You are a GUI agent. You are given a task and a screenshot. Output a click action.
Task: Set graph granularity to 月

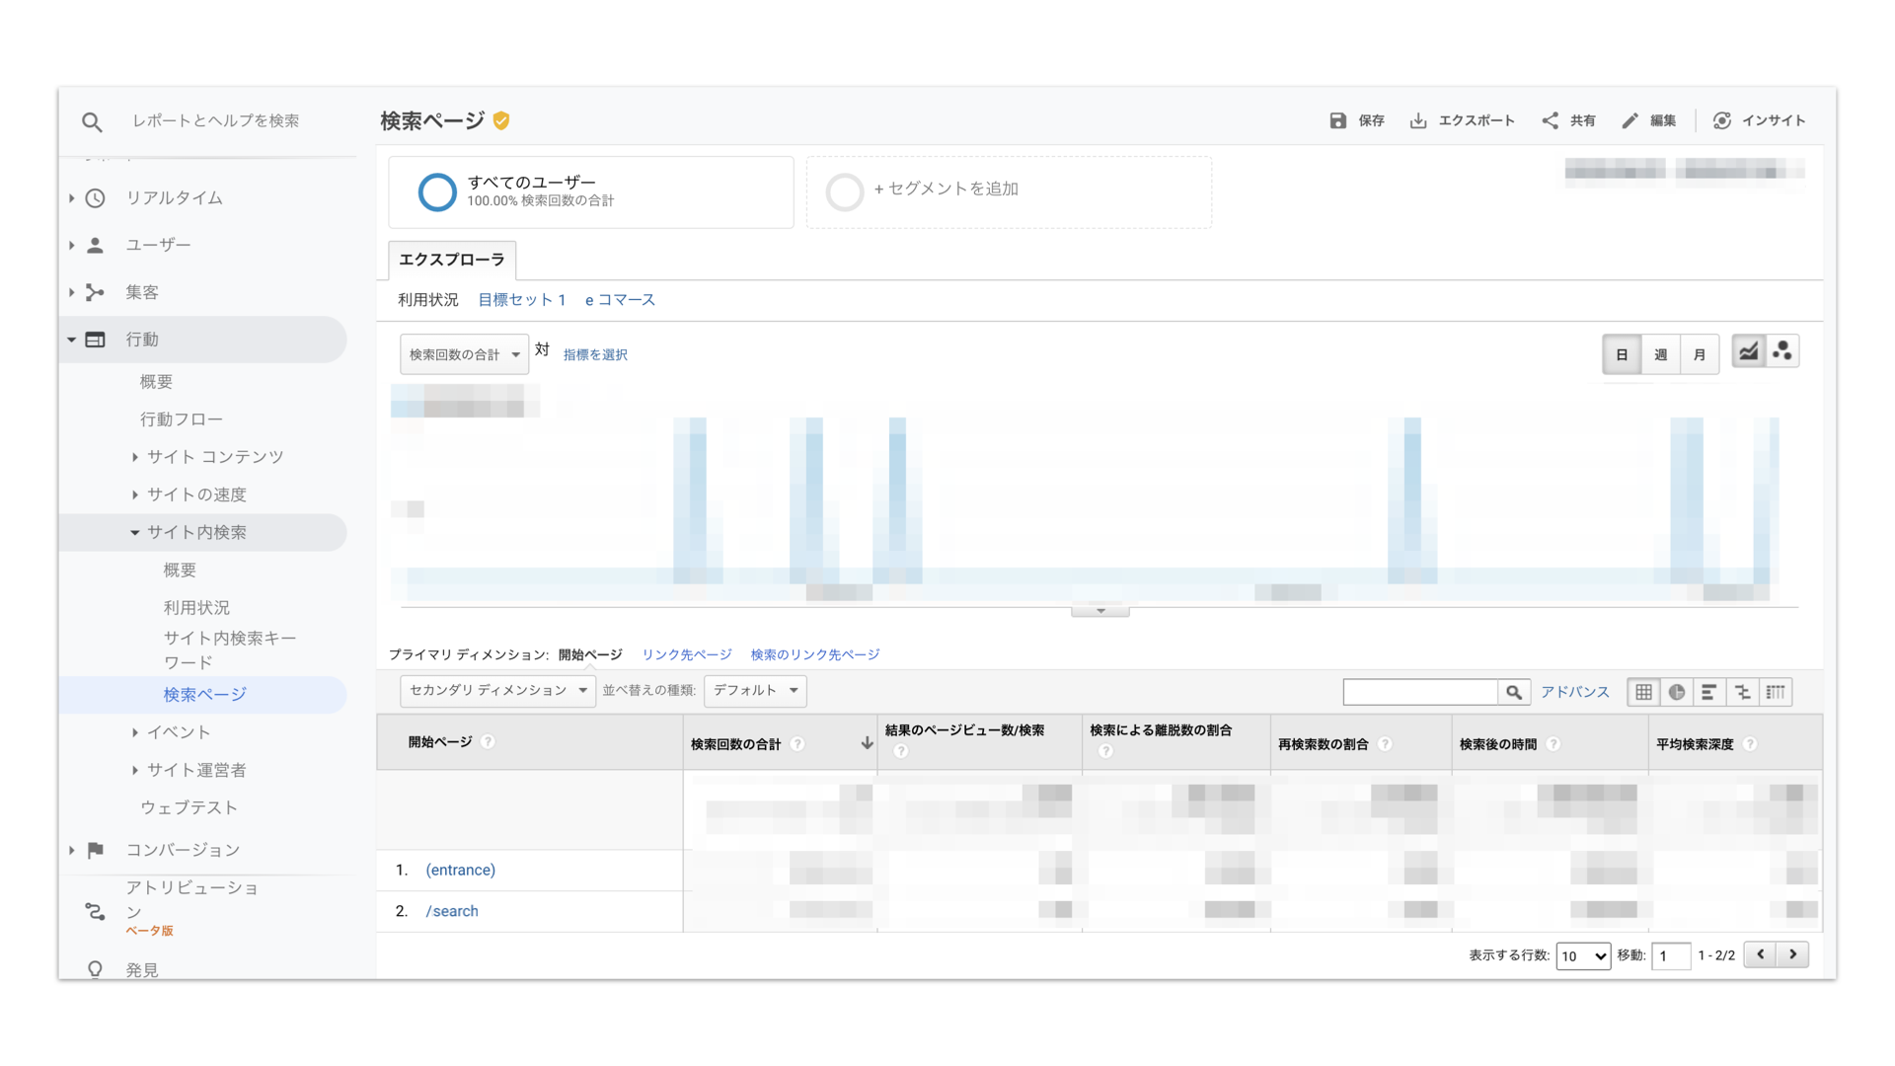click(x=1700, y=354)
